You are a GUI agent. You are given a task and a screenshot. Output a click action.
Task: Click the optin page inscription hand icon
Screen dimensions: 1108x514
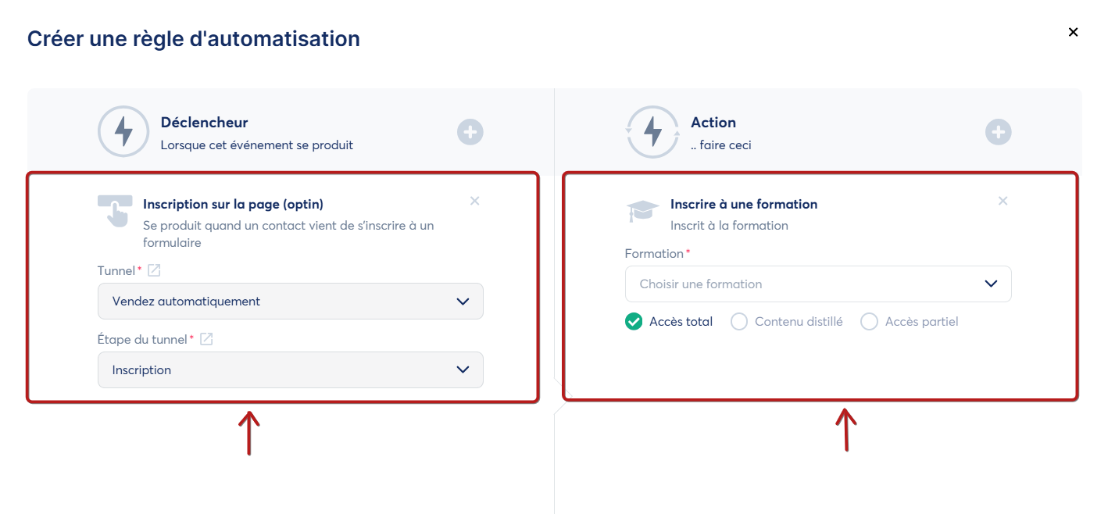click(x=115, y=211)
